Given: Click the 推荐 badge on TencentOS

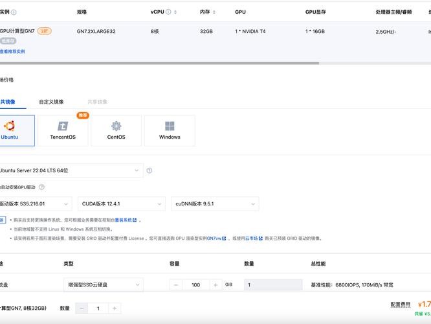Looking at the screenshot, I should click(83, 115).
